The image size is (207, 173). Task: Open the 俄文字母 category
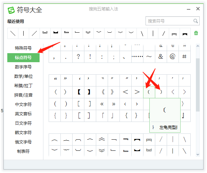23,142
